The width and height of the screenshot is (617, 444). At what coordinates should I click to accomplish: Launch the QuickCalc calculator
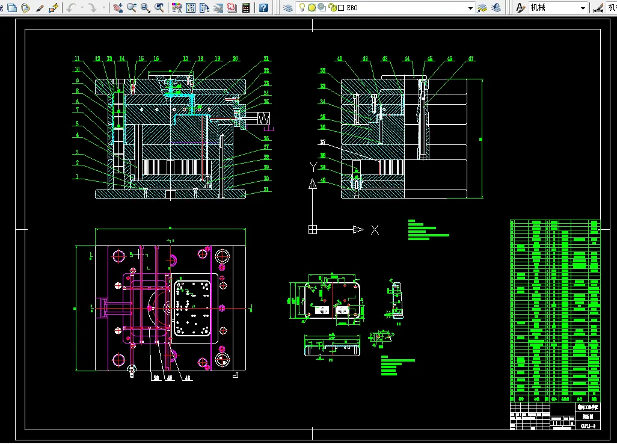(x=246, y=7)
